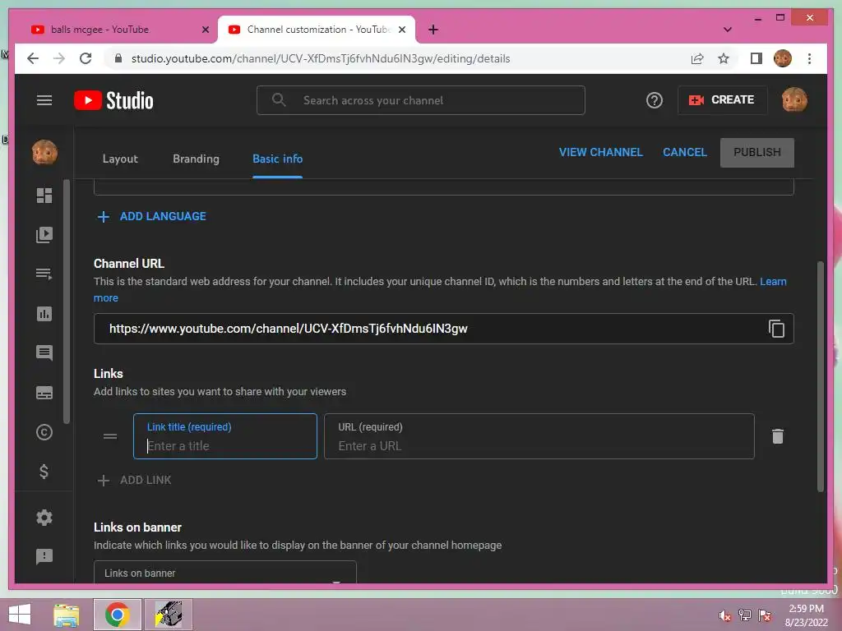Click the address bar URL
842x631 pixels.
click(x=321, y=58)
